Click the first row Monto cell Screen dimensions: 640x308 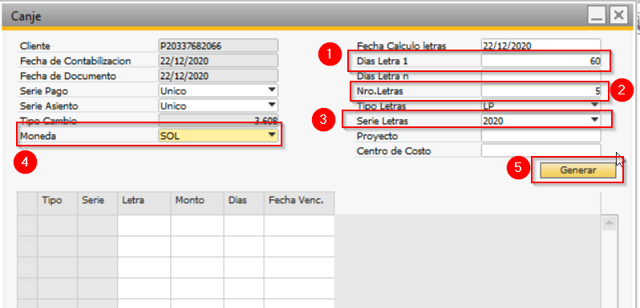point(197,226)
